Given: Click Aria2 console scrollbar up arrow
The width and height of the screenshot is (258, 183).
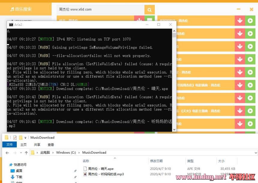Looking at the screenshot, I should [x=174, y=31].
